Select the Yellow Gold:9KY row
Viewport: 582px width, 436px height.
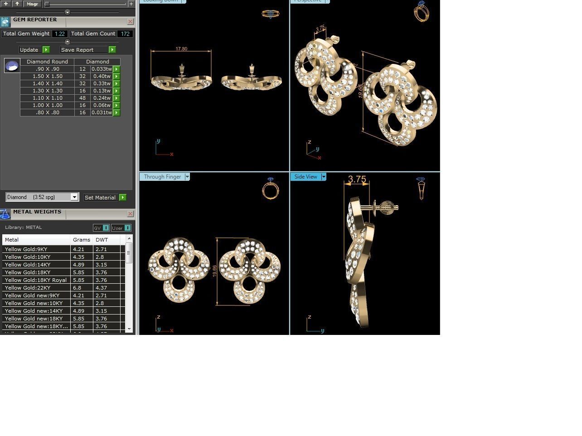coord(63,249)
